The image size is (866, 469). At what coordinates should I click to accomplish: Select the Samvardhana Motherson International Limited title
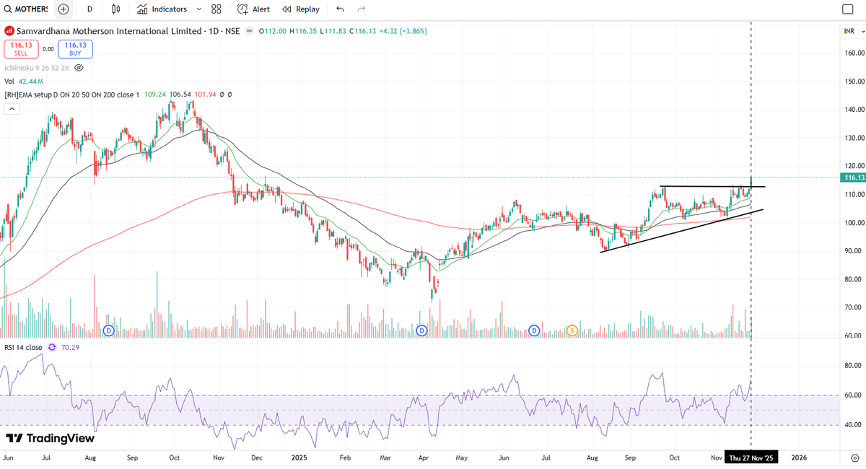pyautogui.click(x=109, y=31)
